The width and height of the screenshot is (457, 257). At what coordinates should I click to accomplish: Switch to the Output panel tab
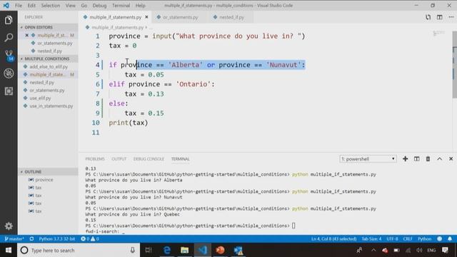[x=119, y=158]
